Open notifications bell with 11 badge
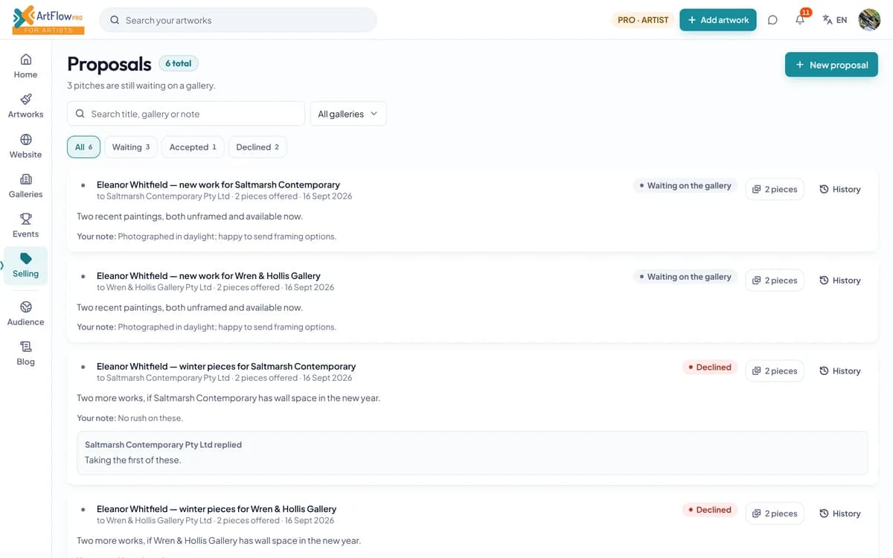Viewport: 893px width, 558px height. [x=801, y=19]
